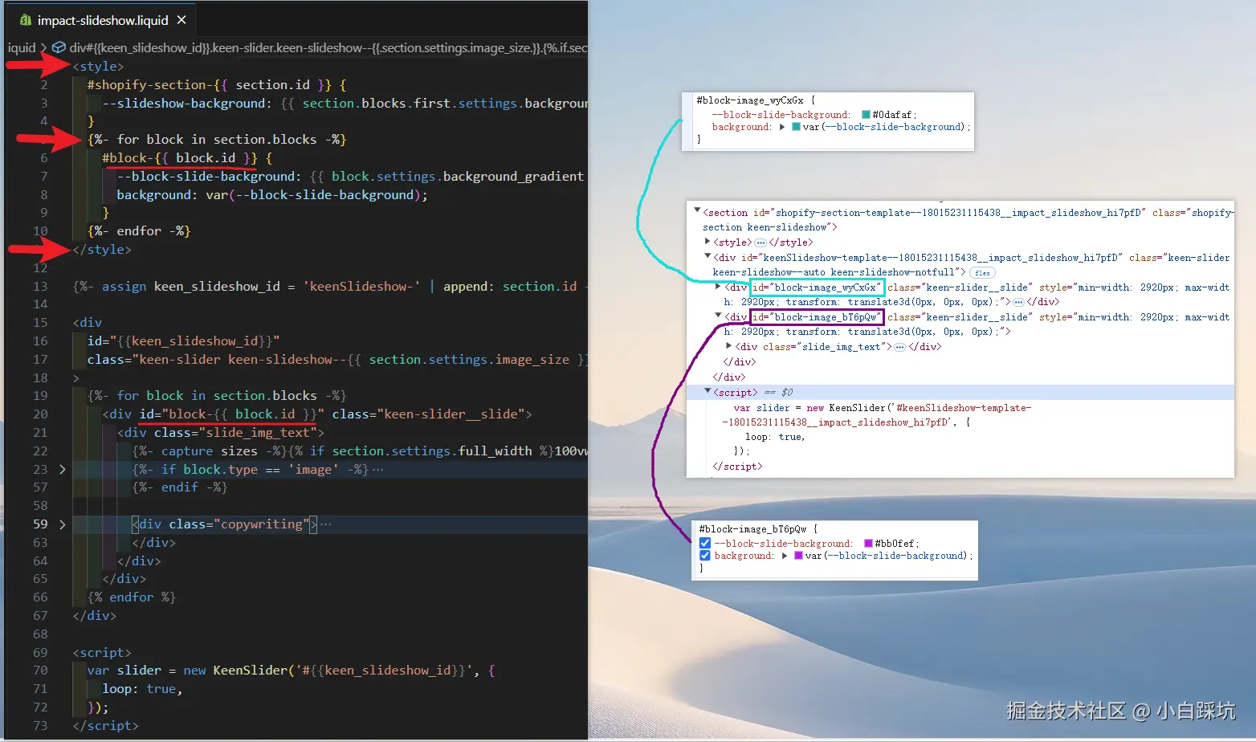The width and height of the screenshot is (1256, 742).
Task: Click the #0dafaf value text
Action: click(x=892, y=115)
